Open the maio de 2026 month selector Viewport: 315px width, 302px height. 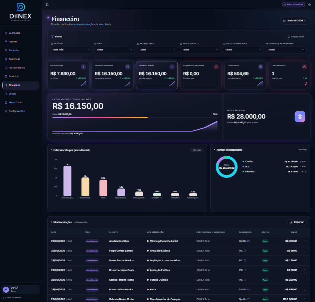tap(295, 21)
